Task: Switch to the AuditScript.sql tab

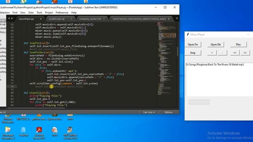Action: coord(57,19)
